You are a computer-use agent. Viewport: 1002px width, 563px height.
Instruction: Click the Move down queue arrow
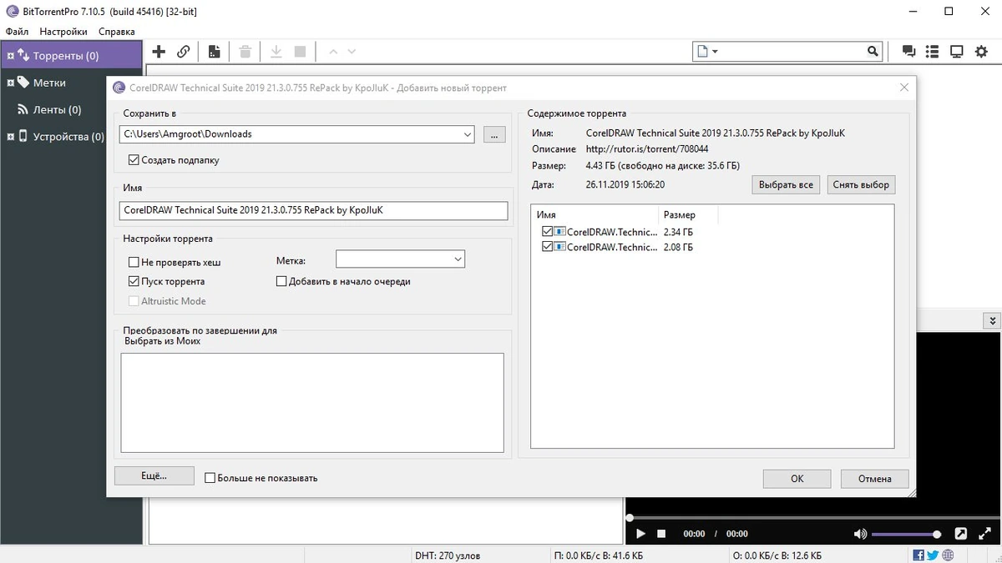352,52
